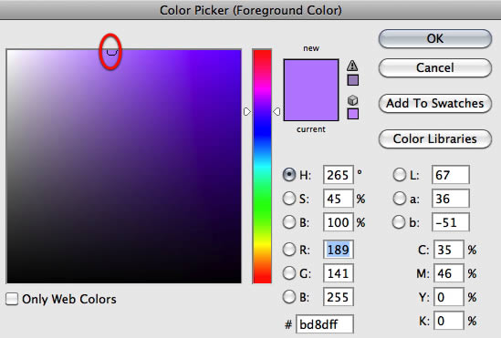Viewport: 501px width, 338px height.
Task: Select the gamut-safe color swatch below warning triangle
Action: (353, 80)
